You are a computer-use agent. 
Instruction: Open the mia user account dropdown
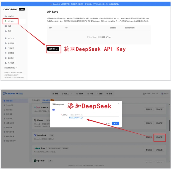click(x=165, y=94)
